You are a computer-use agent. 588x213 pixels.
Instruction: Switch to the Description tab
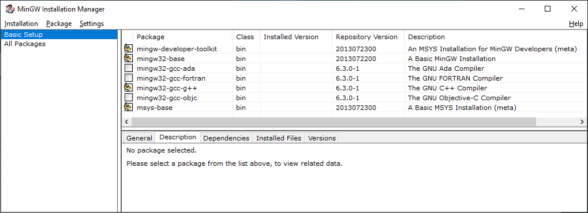[178, 138]
